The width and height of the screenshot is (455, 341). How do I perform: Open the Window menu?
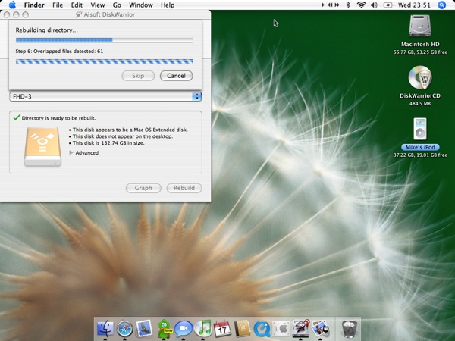coord(140,5)
